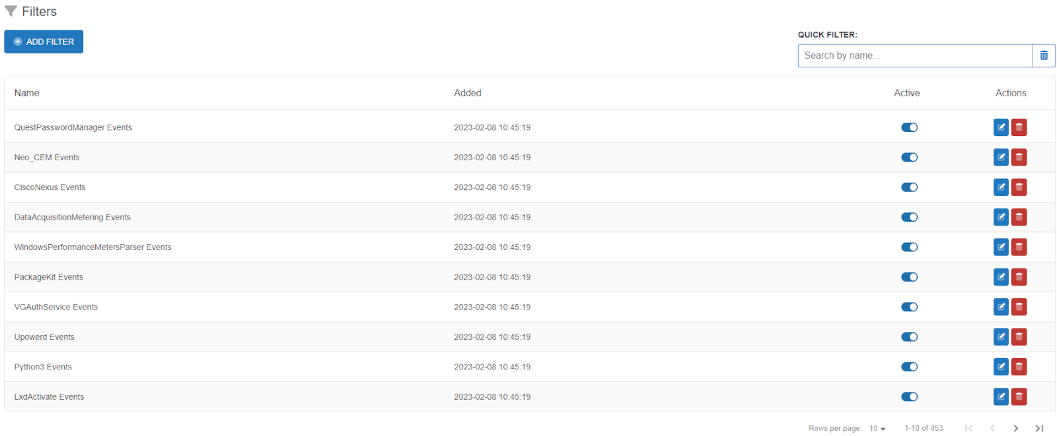Turn off WindowsPerformanceMetersParser Events toggle

click(909, 247)
